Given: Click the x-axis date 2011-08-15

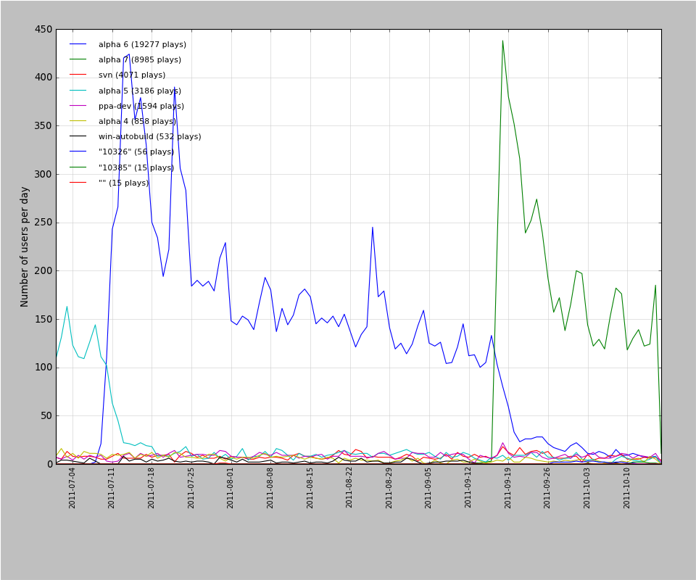Looking at the screenshot, I should tap(310, 488).
